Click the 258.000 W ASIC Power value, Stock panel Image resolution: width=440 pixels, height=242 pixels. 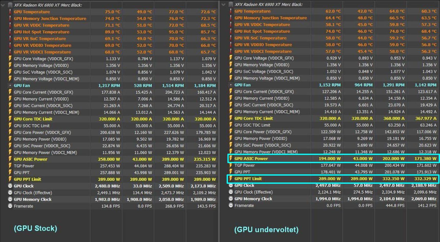[109, 159]
